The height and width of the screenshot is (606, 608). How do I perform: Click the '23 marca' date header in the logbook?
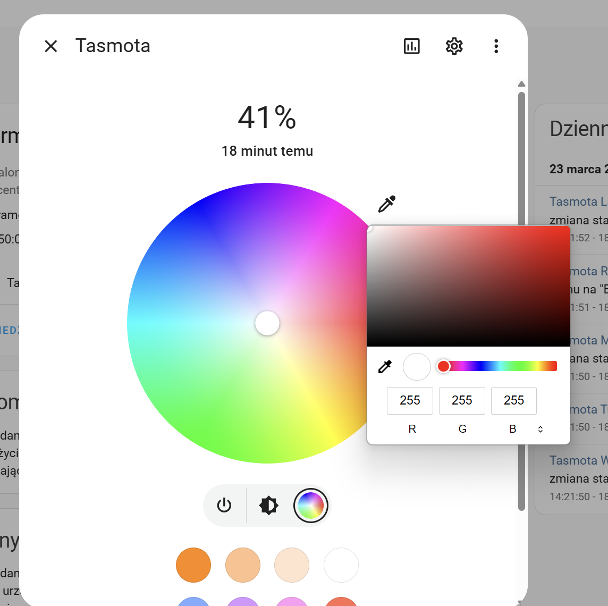coord(579,170)
